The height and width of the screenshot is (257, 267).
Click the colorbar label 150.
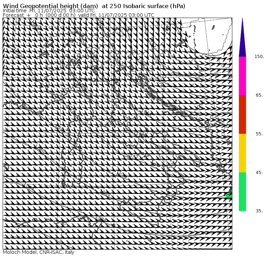pos(259,57)
